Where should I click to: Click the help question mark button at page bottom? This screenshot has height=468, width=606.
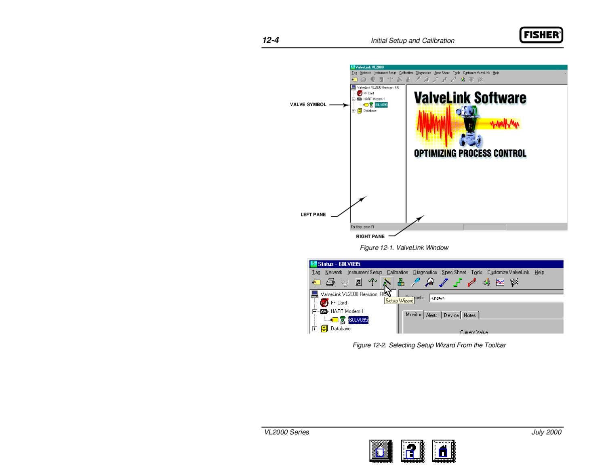(x=412, y=451)
